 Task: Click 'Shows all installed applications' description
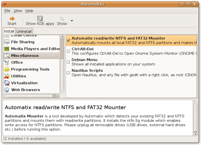coord(113,64)
